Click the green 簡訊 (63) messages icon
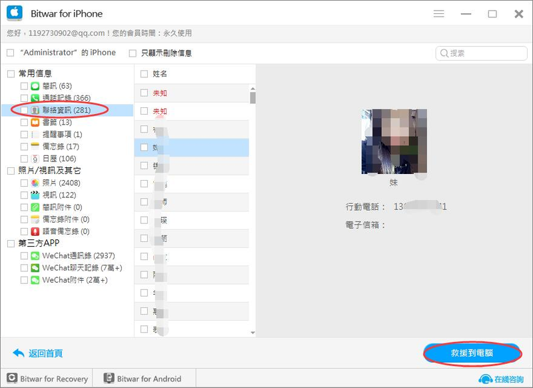 click(35, 86)
